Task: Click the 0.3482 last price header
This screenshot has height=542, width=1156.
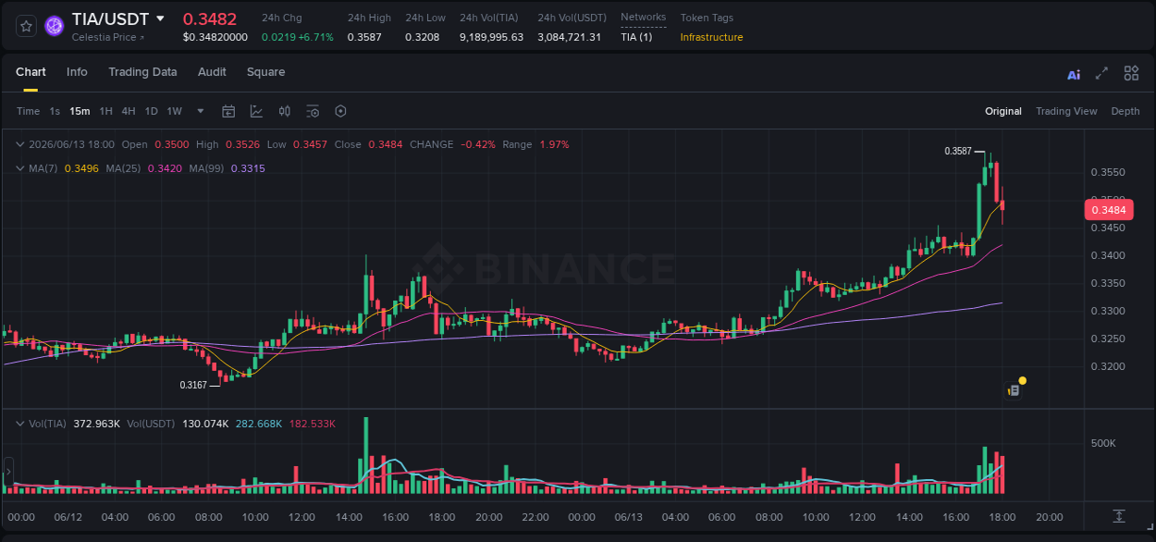Action: pyautogui.click(x=210, y=18)
